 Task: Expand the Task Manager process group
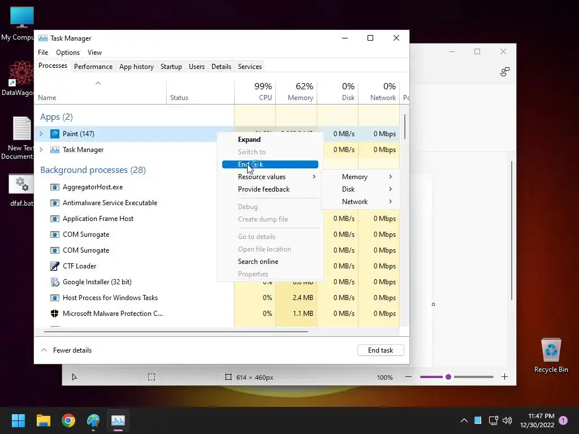[41, 150]
